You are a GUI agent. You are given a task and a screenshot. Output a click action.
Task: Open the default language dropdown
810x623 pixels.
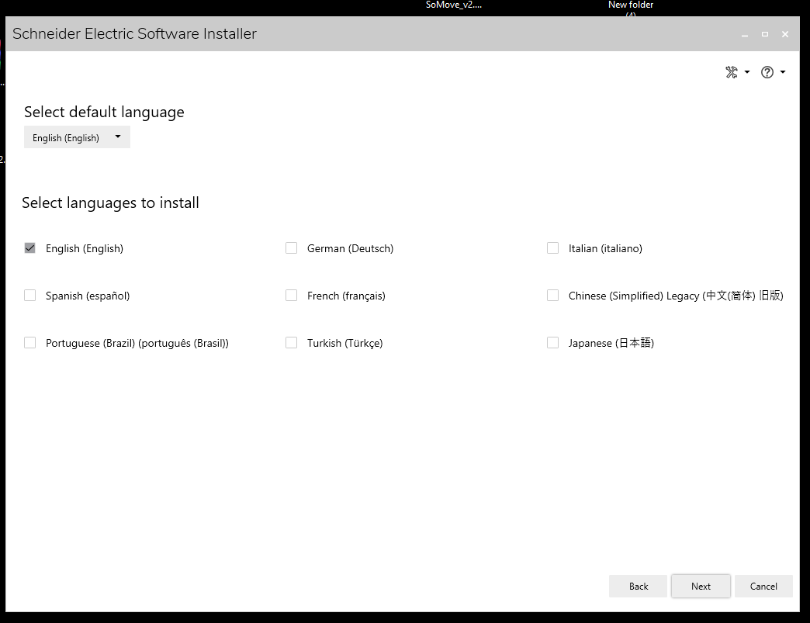[77, 137]
